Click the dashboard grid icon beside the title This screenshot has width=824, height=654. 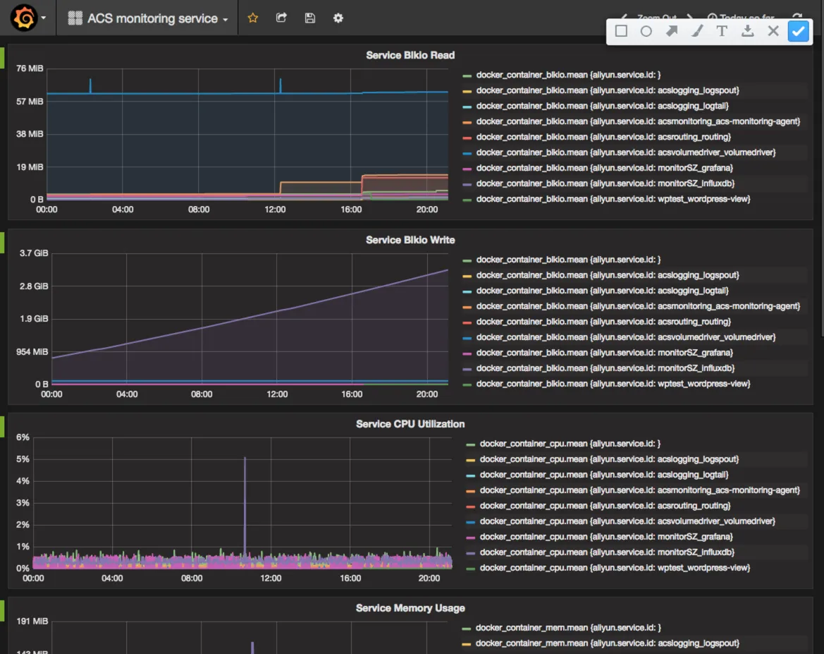click(75, 18)
